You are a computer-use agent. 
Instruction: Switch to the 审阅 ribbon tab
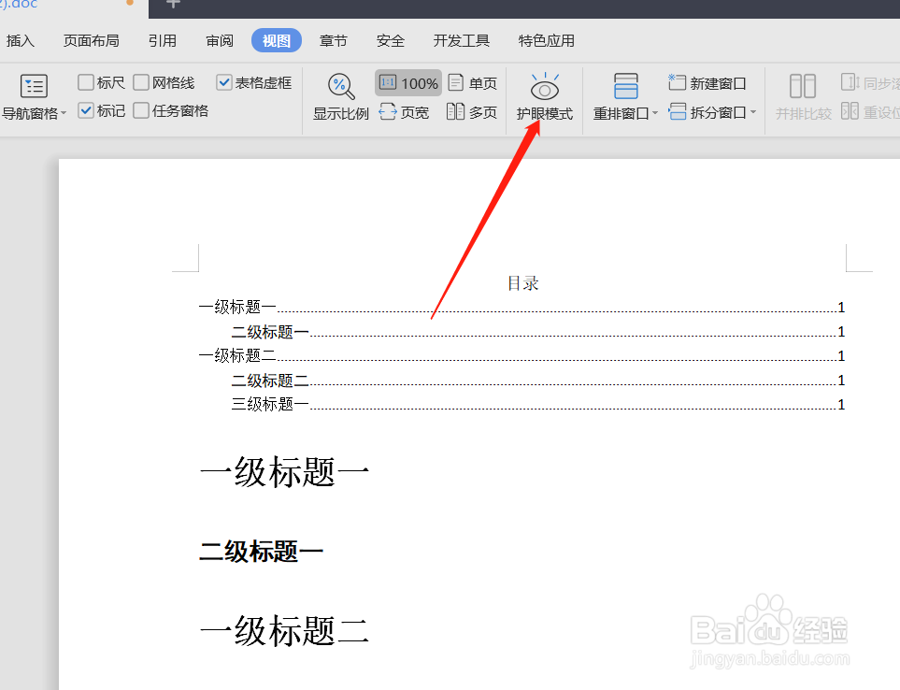[x=219, y=40]
